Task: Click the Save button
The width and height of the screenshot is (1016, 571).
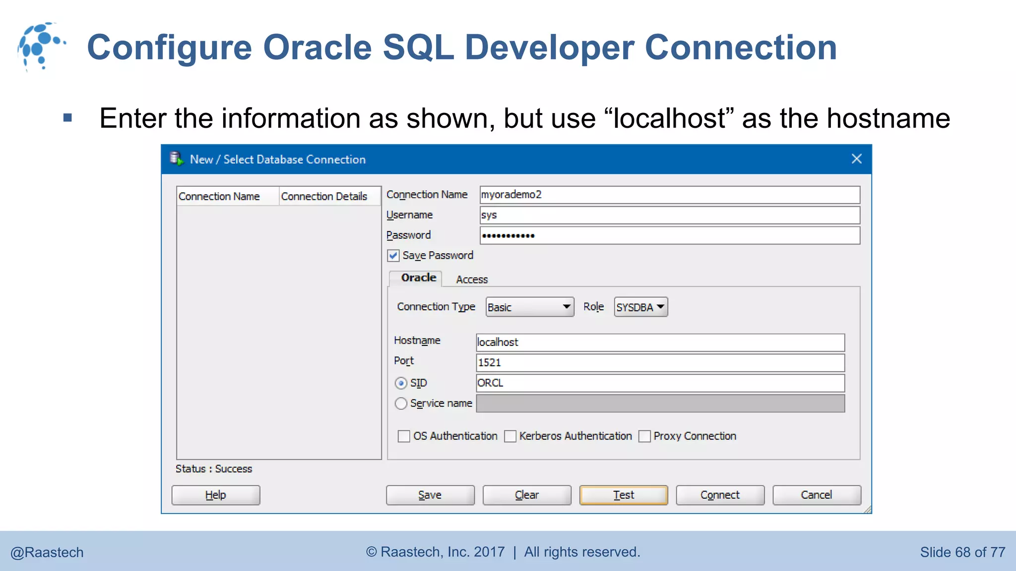Action: click(430, 495)
